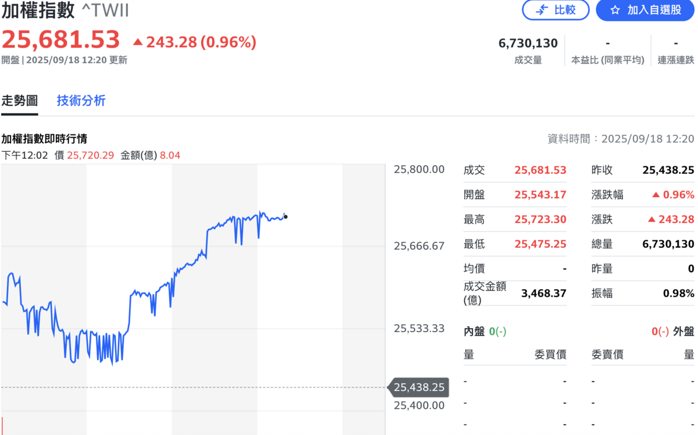Click the 連漲連跌 label
This screenshot has width=698, height=435.
tap(676, 59)
